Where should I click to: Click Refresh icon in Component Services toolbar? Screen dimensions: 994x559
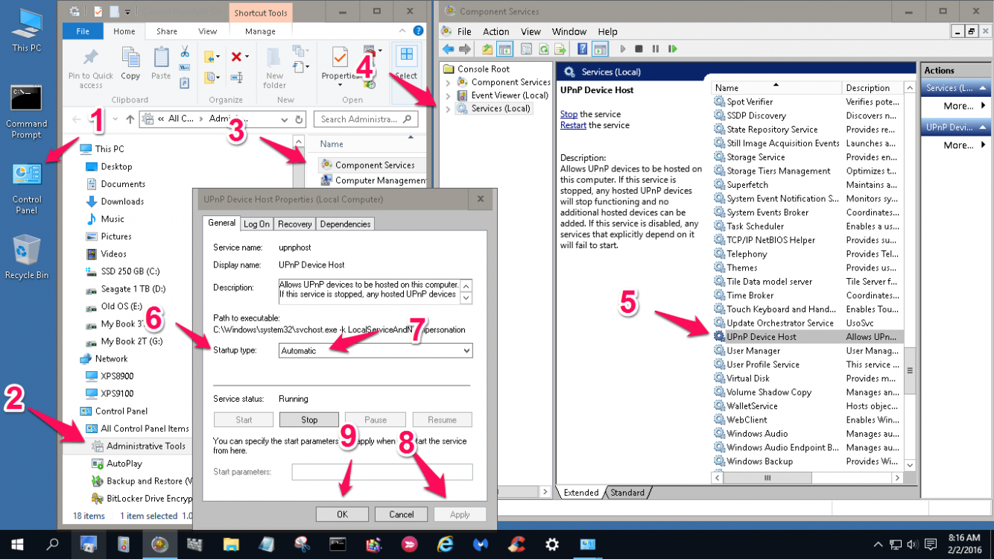pos(544,49)
